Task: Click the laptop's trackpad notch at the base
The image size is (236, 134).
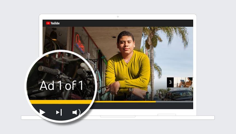Action: point(118,116)
